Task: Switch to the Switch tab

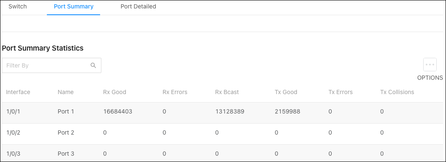Action: pyautogui.click(x=18, y=6)
